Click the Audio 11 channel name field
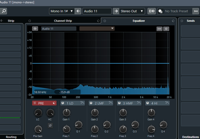The width and height of the screenshot is (200, 139). pyautogui.click(x=97, y=11)
